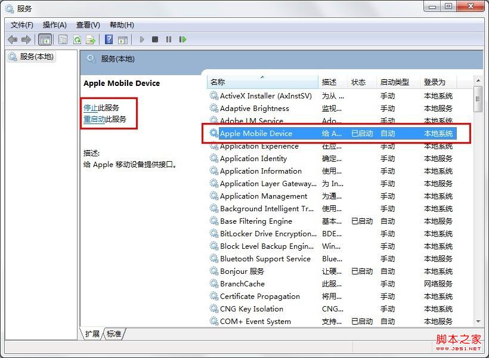Select Application Layer Gateway service
The width and height of the screenshot is (489, 358).
pyautogui.click(x=332, y=183)
